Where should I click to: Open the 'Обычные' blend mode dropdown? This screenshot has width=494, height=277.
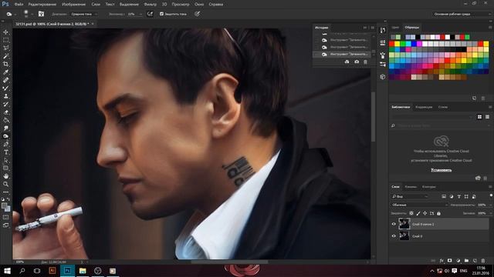(419, 205)
